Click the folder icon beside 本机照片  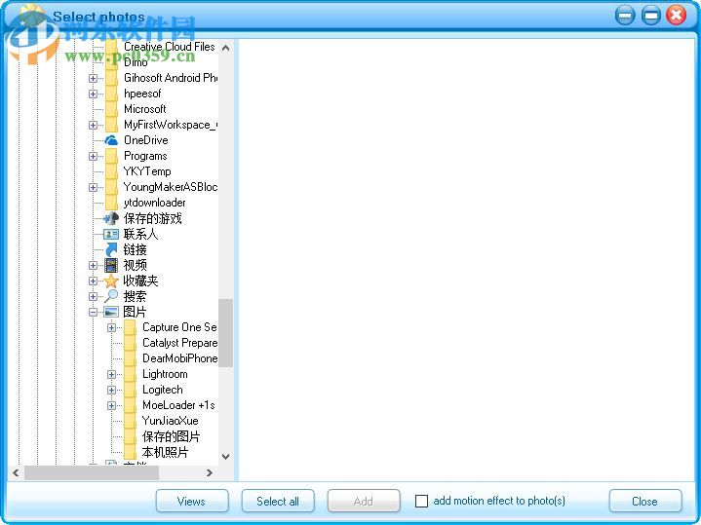pyautogui.click(x=130, y=452)
